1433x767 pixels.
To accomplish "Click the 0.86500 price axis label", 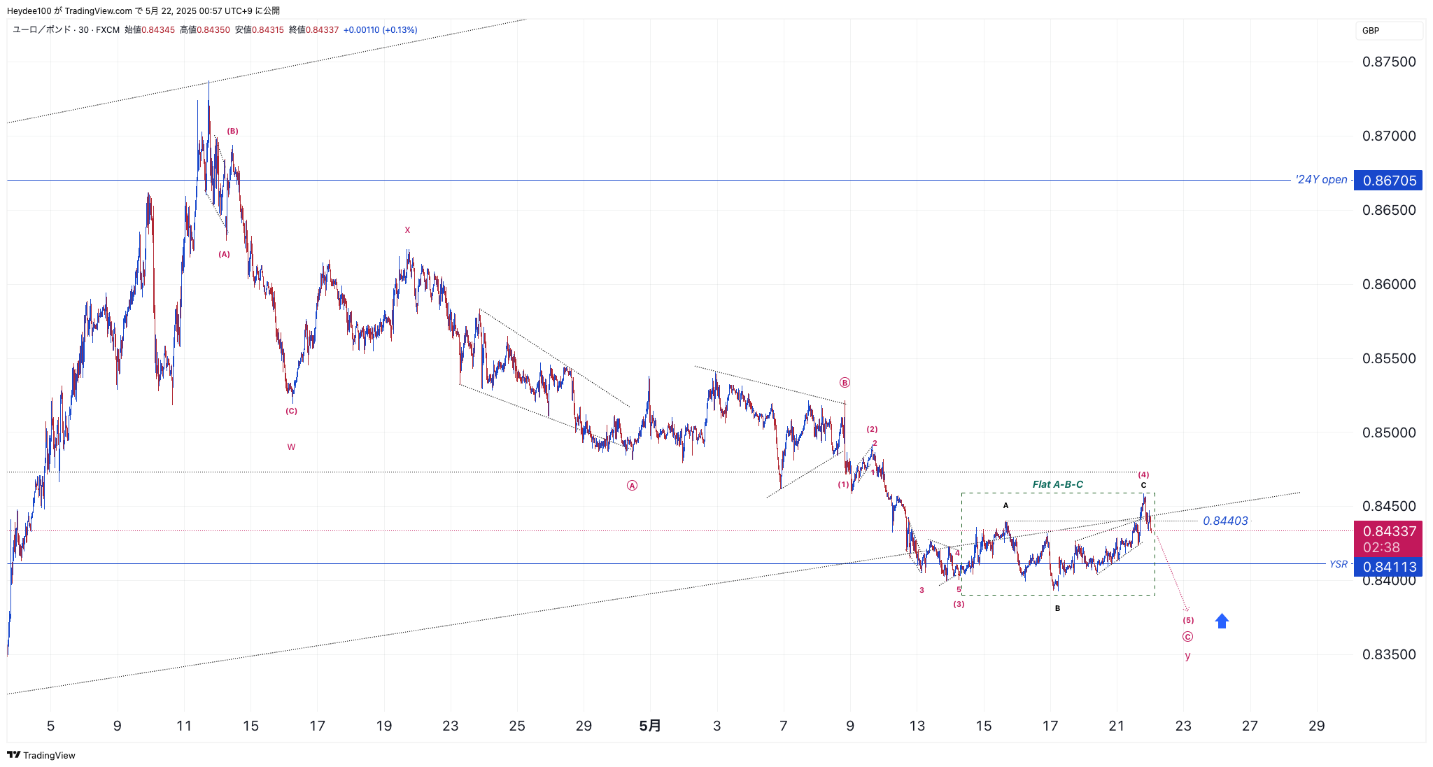I will pyautogui.click(x=1389, y=210).
